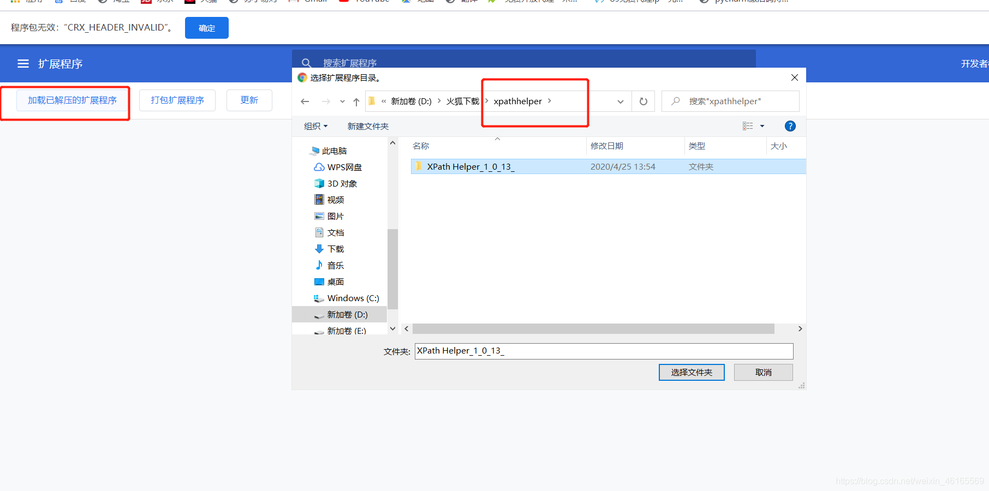Click the 开发者 mode label
Image resolution: width=989 pixels, height=491 pixels.
(975, 64)
